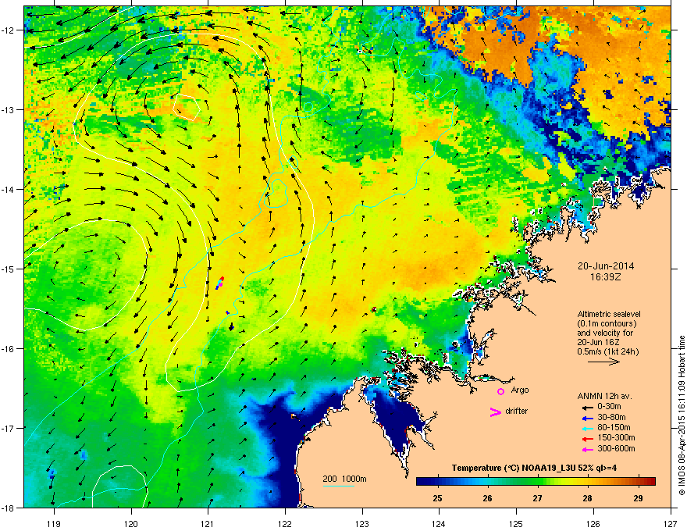Click the longitude label 123
This screenshot has height=531, width=687.
coord(362,524)
